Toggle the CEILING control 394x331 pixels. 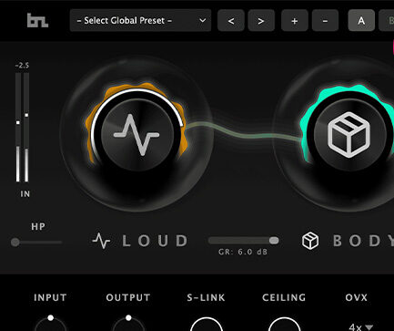(284, 325)
